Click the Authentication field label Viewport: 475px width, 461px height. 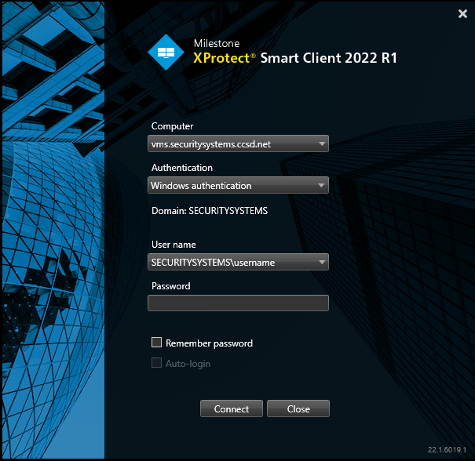pos(182,168)
